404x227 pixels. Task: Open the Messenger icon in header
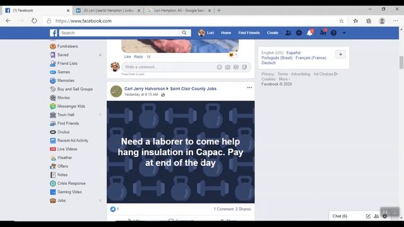pos(299,33)
